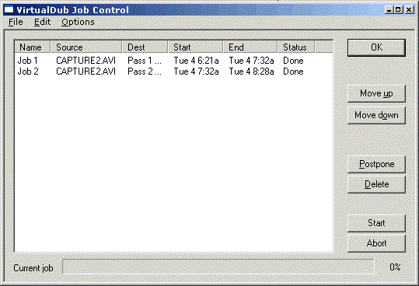419x286 pixels.
Task: Click the Pass 1 destination cell
Action: point(145,61)
